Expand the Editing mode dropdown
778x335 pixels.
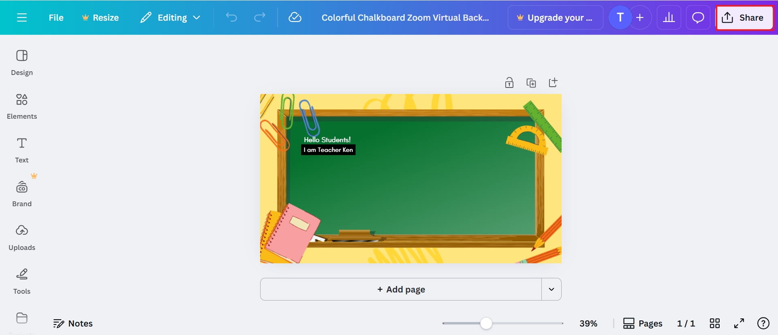tap(170, 17)
